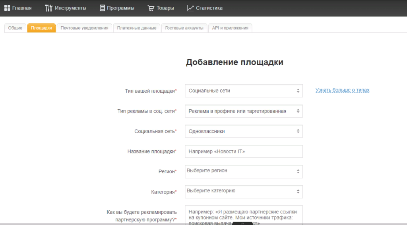407x225 pixels.
Task: Open the Гостевые аккаунты tab
Action: [184, 28]
